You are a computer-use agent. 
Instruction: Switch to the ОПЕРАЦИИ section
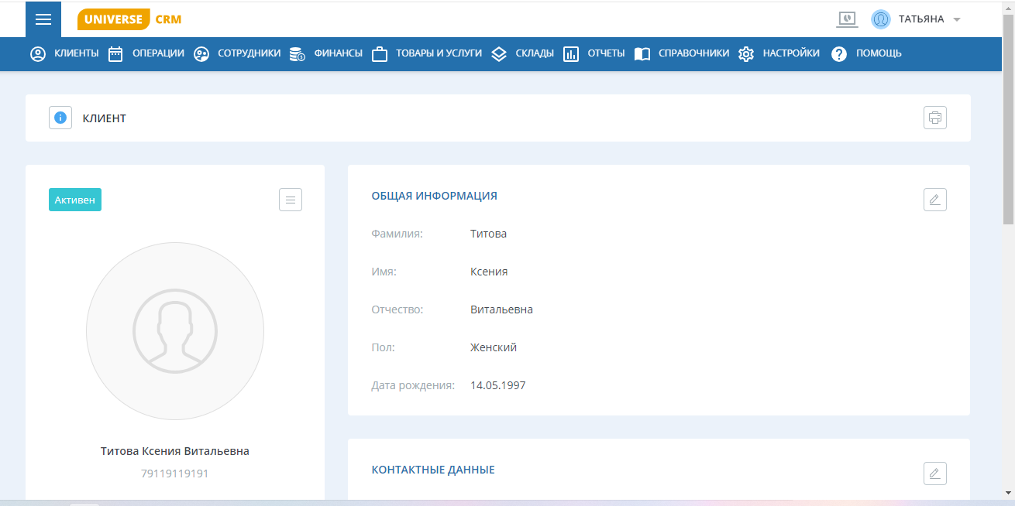point(158,53)
